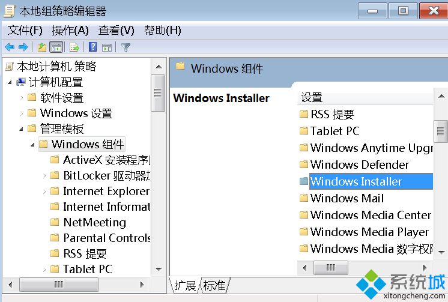Select Windows Media 数字权限 list entry
The image size is (448, 302).
click(x=372, y=249)
